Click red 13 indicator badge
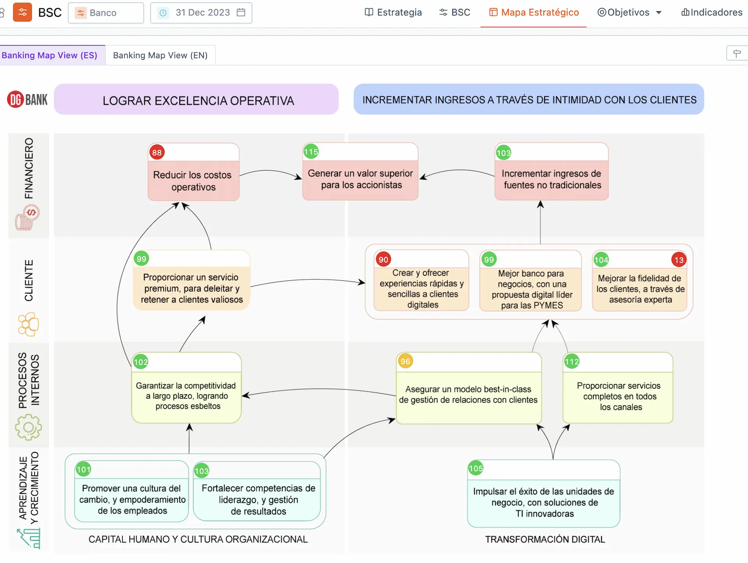 [x=679, y=260]
